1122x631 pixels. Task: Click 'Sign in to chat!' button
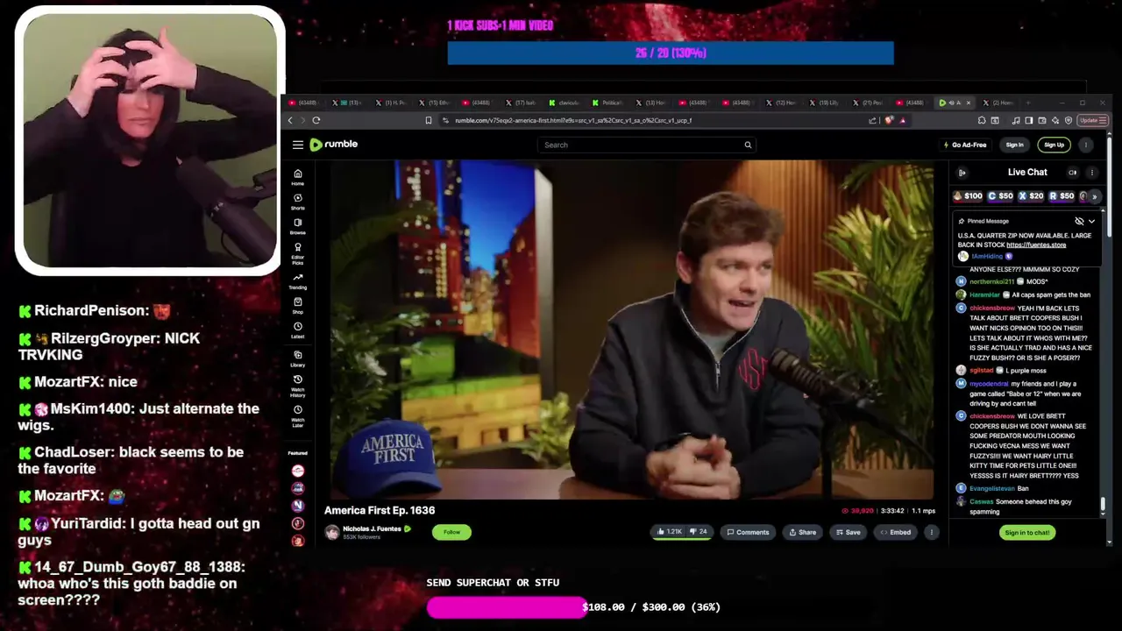1027,532
